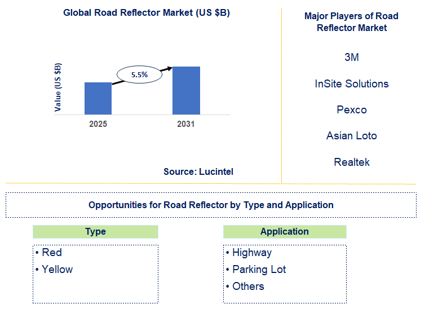Click 'Opportunities for Road Reflector by Type and Application' banner
Viewport: 425px width, 326px height.
[211, 205]
